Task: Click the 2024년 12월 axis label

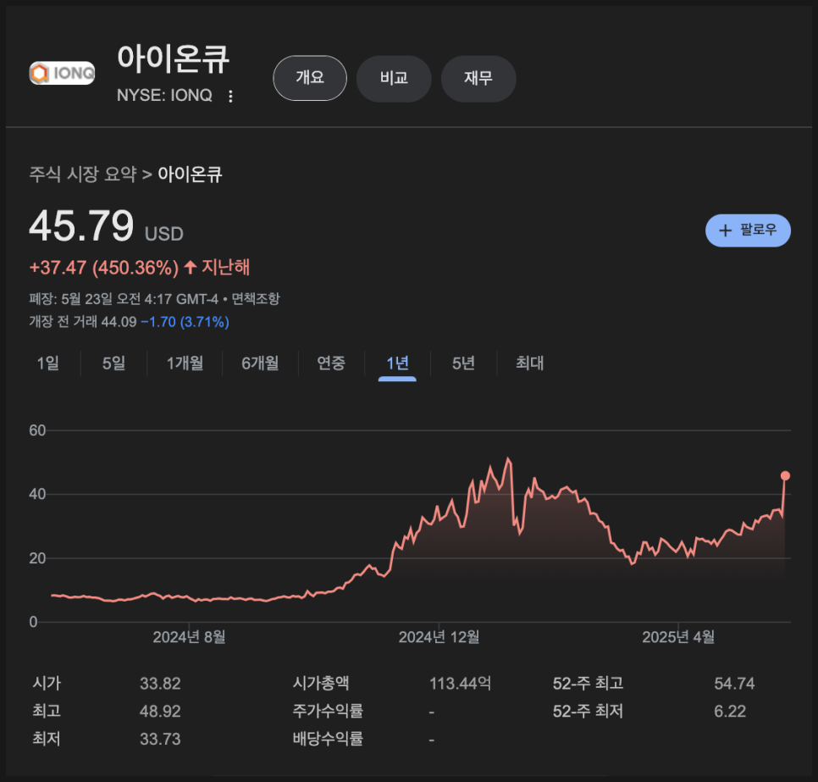Action: (439, 637)
